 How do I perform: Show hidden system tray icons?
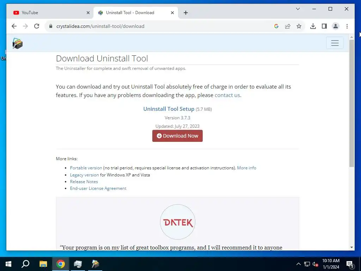tap(298, 264)
